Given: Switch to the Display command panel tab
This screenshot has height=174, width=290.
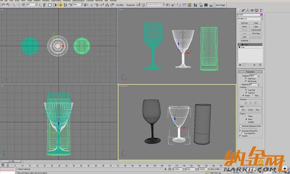Looking at the screenshot, I should [x=256, y=10].
